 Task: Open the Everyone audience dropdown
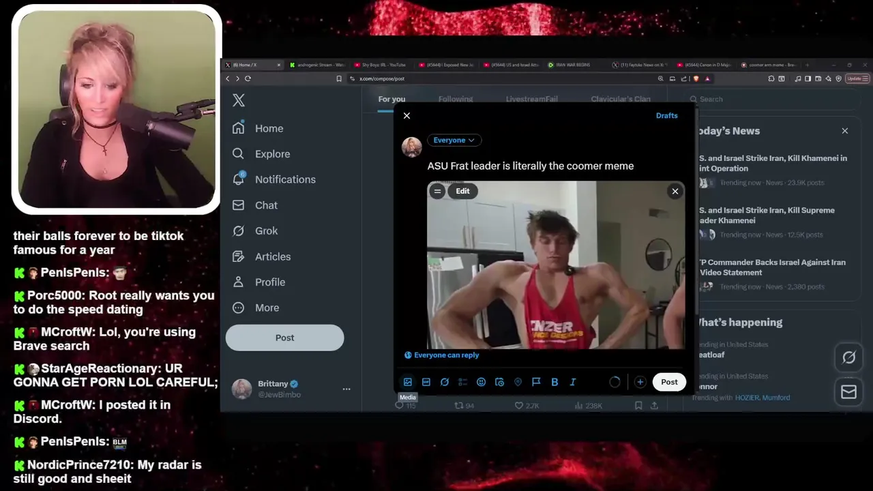454,140
